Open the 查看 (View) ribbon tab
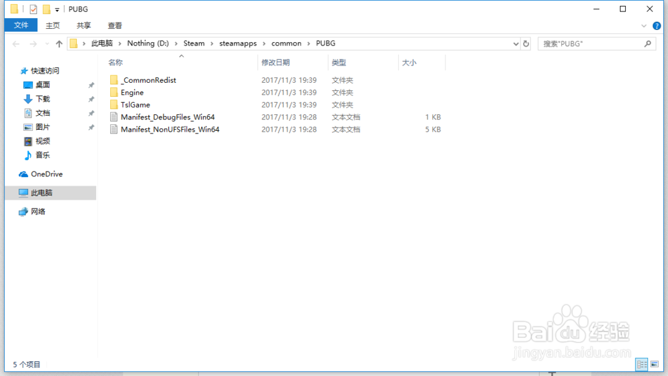The width and height of the screenshot is (668, 376). tap(115, 25)
